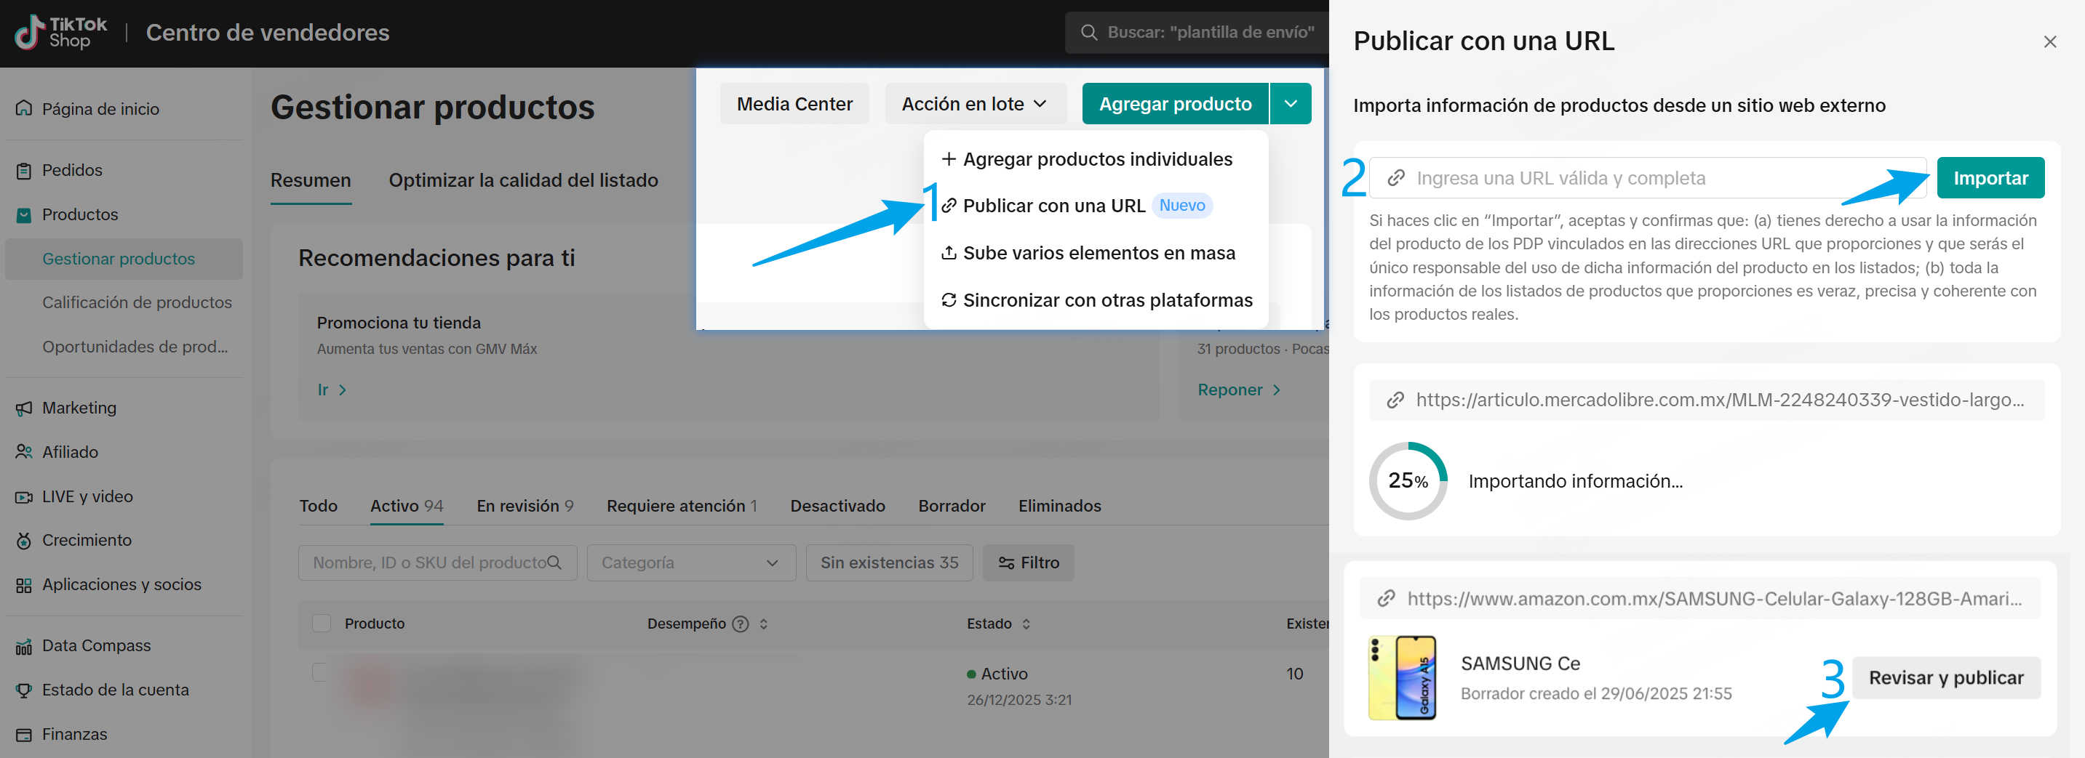Click the TikTok Shop logo
Viewport: 2085px width, 758px height.
coord(60,33)
